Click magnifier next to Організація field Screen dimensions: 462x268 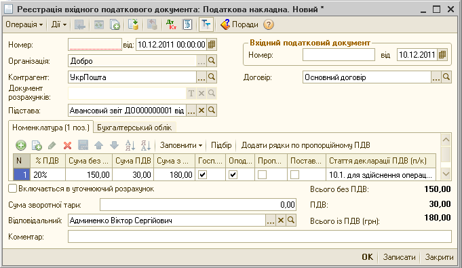pos(212,61)
